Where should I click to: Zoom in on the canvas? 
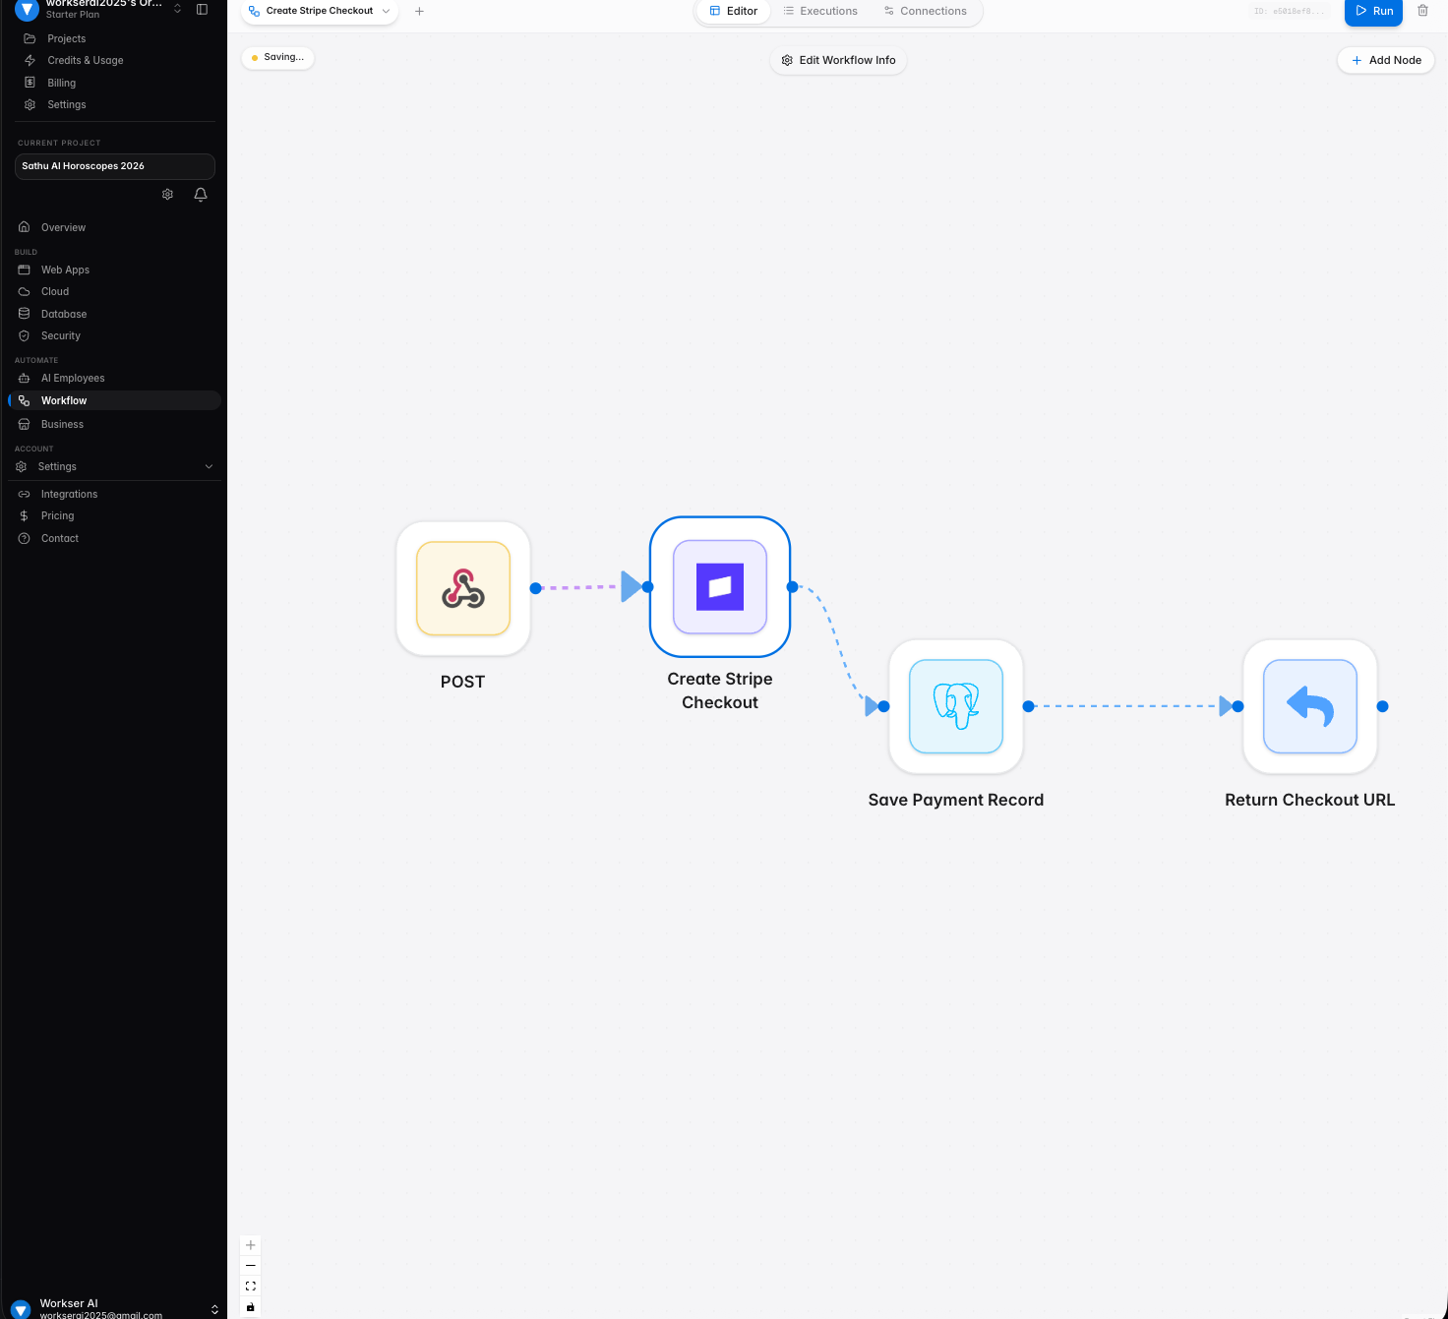pyautogui.click(x=251, y=1245)
